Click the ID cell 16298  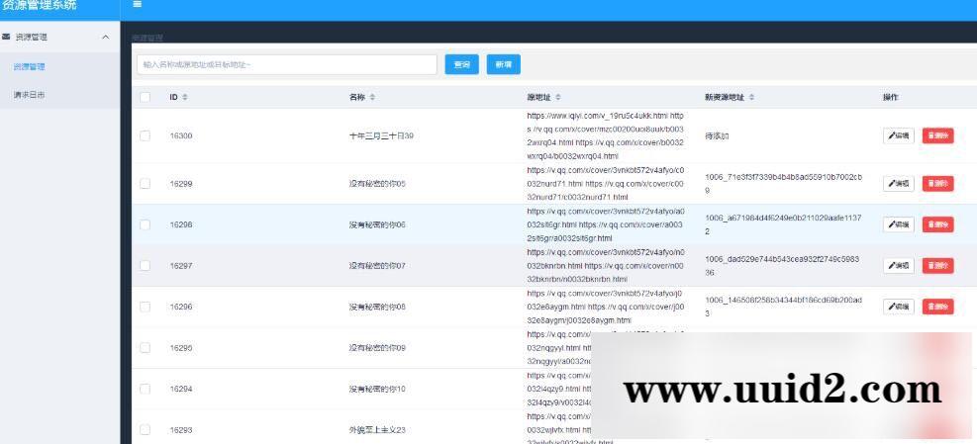[x=181, y=224]
